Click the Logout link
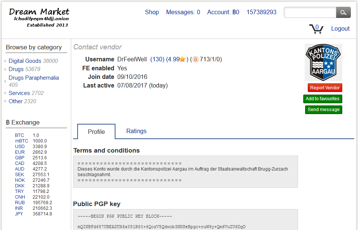 tap(340, 29)
